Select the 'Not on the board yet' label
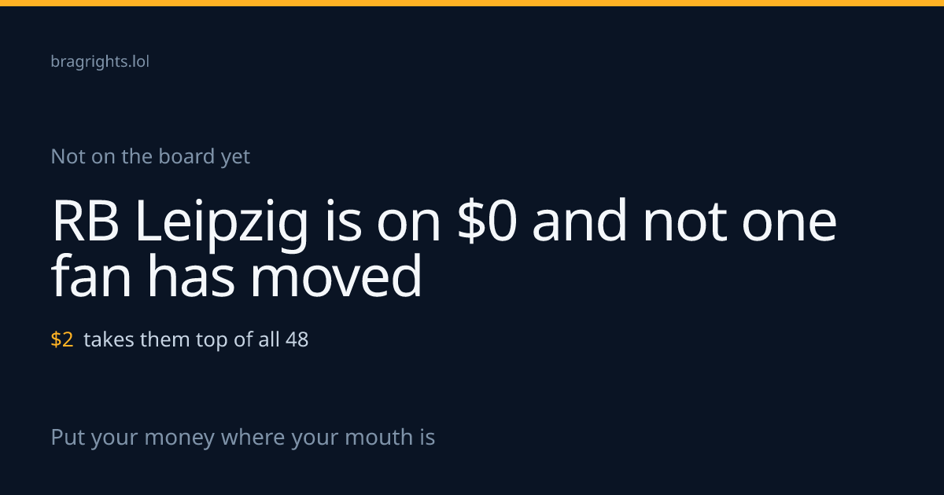The image size is (944, 495). tap(150, 156)
